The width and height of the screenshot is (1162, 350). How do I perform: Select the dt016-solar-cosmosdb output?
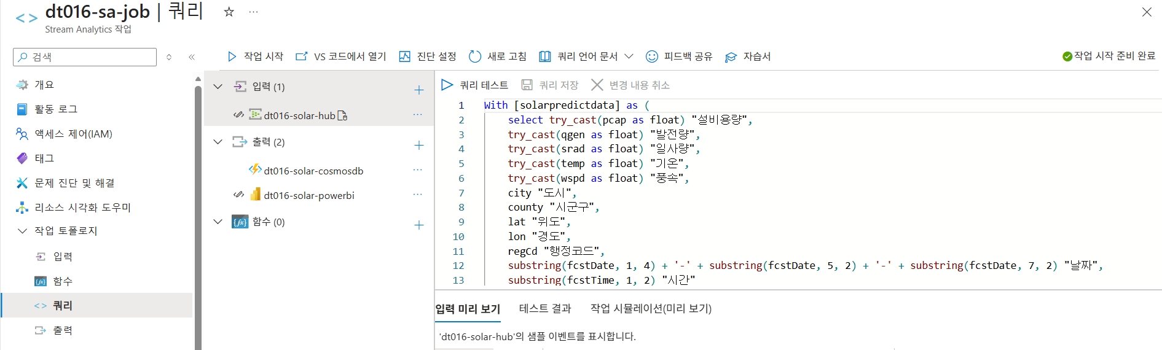pyautogui.click(x=313, y=171)
